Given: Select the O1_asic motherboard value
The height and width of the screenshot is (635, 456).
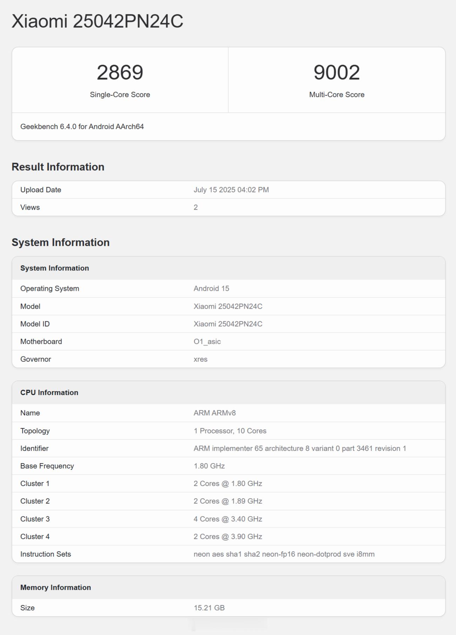Looking at the screenshot, I should (x=207, y=341).
